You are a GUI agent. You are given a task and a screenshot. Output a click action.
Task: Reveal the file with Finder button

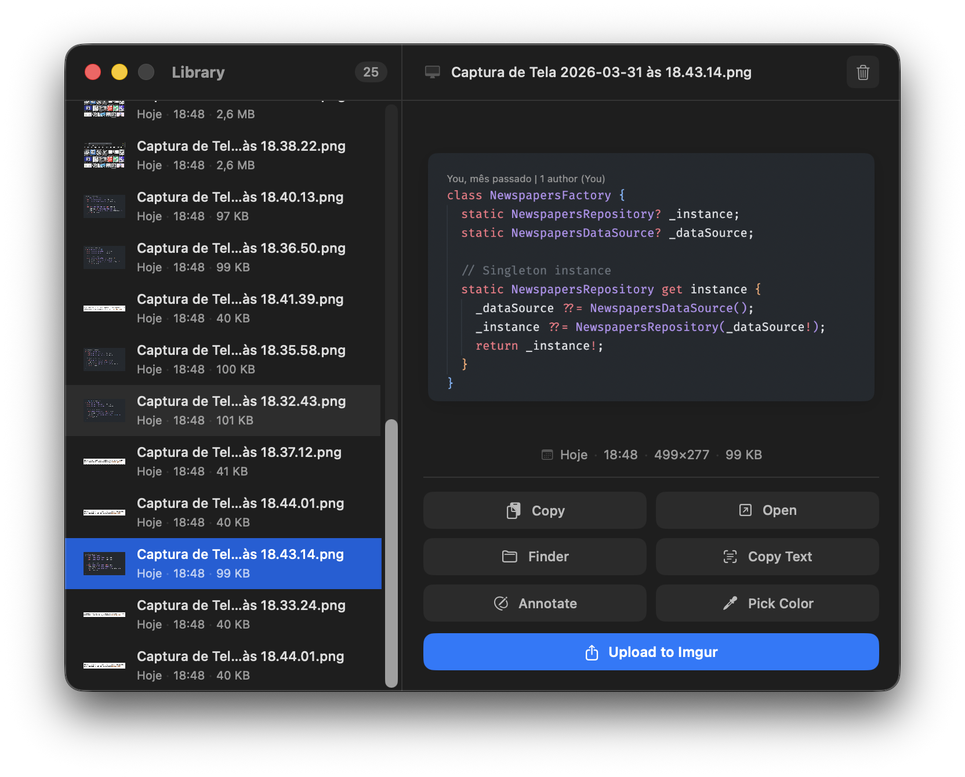pyautogui.click(x=535, y=557)
